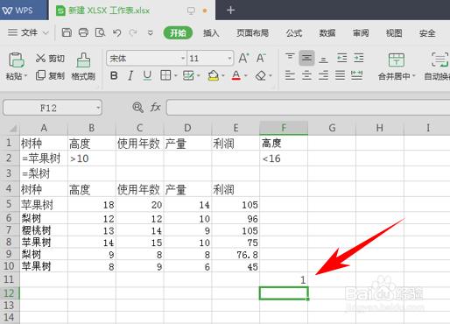The width and height of the screenshot is (450, 324).
Task: Increase indent icon
Action: click(359, 58)
